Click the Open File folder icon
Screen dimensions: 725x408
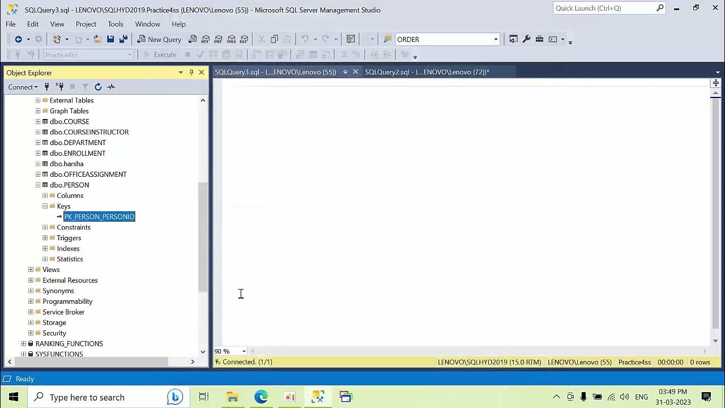(x=97, y=39)
